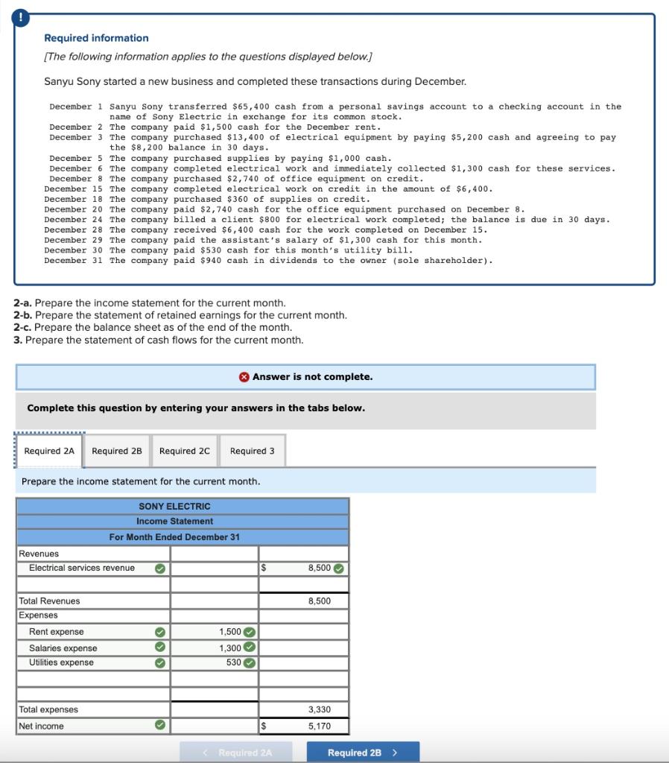Viewport: 669px width, 763px height.
Task: Click the Total Revenues 8,500 cell
Action: tap(304, 601)
